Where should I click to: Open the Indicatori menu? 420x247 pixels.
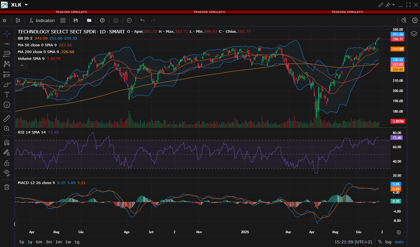(x=42, y=20)
